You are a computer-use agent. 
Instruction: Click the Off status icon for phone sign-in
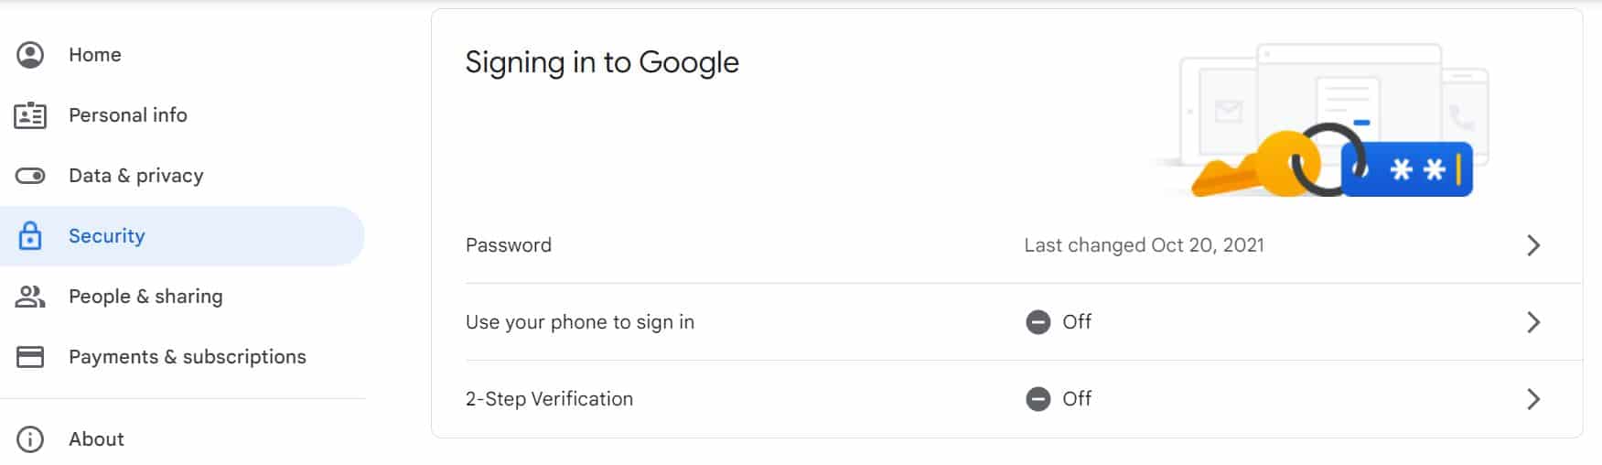1038,322
